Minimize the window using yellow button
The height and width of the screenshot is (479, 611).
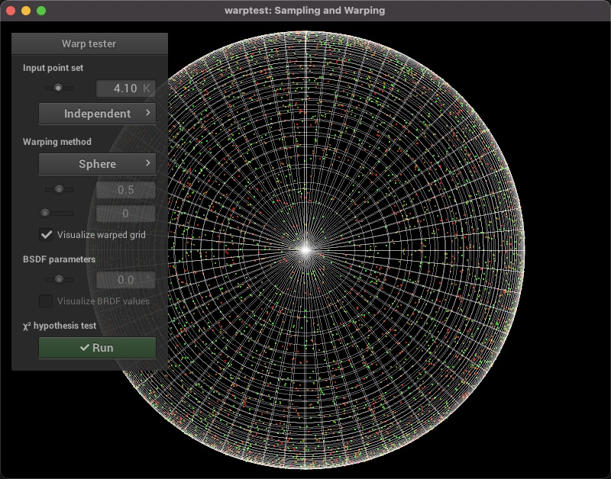click(x=26, y=11)
